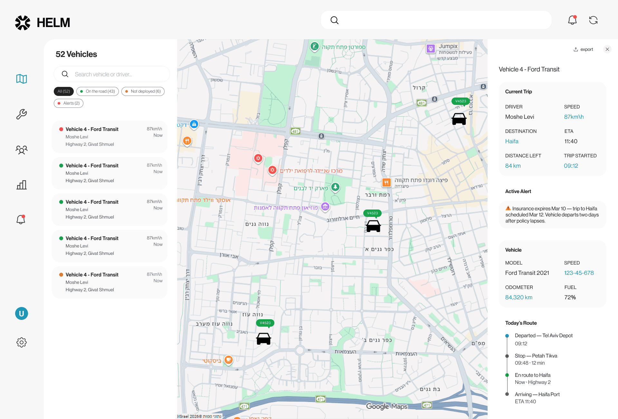The height and width of the screenshot is (419, 618).
Task: Open settings gear in sidebar
Action: pos(22,342)
